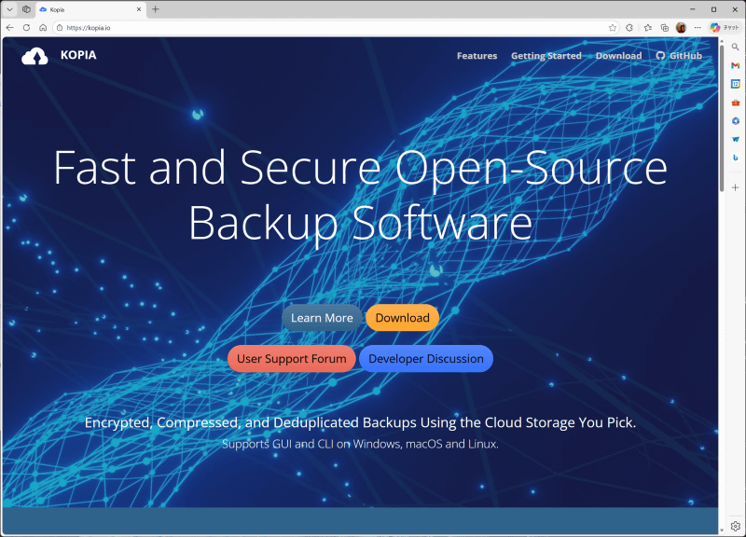
Task: Select the Kopia browser tab
Action: click(x=90, y=9)
